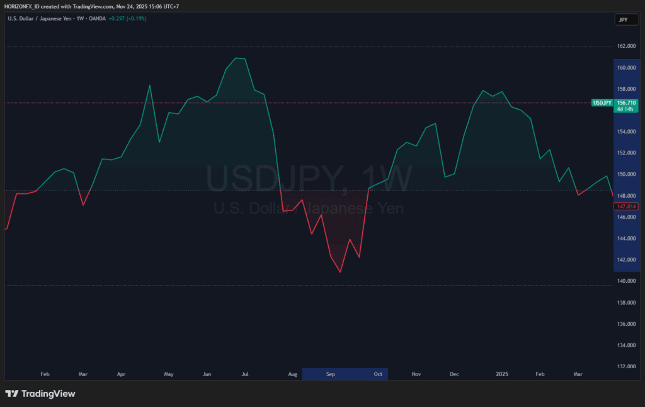645x407 pixels.
Task: Click the 'TradingView' text link at bottom
Action: click(49, 393)
